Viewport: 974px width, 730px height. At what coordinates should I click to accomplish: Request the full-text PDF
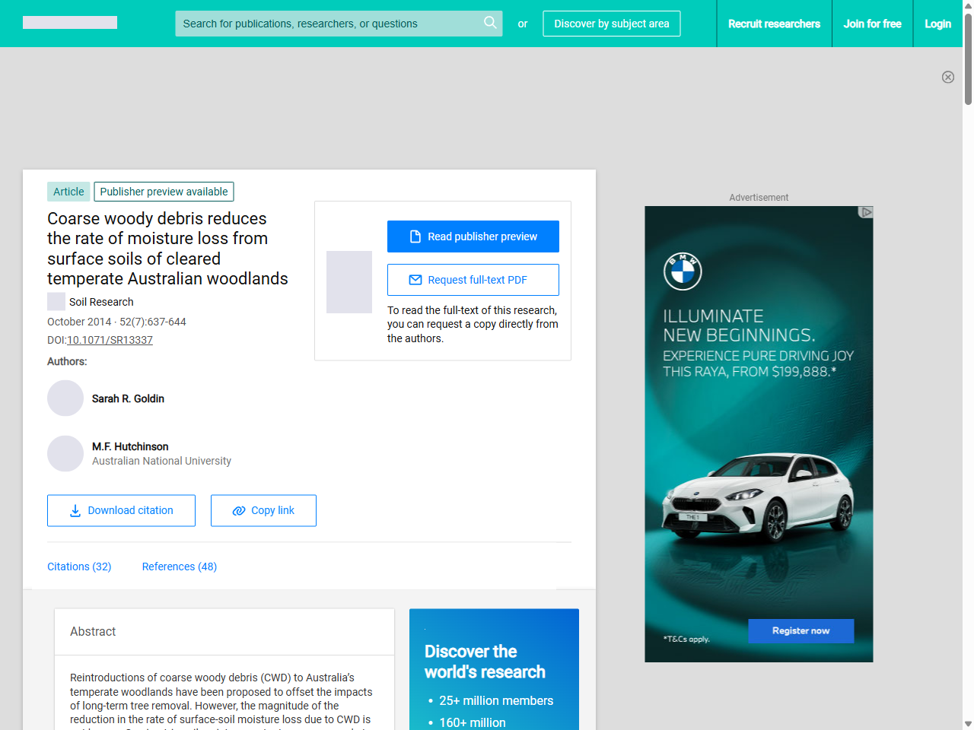pyautogui.click(x=473, y=280)
